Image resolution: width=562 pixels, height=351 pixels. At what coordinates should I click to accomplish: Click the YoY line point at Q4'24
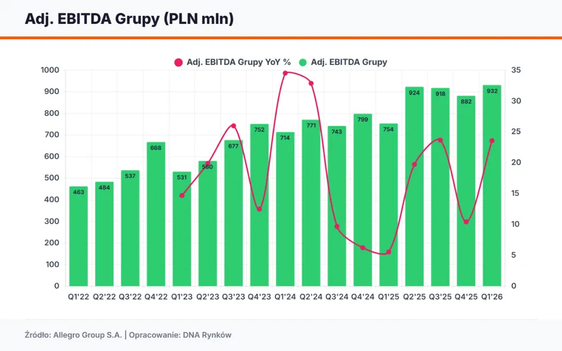(x=363, y=247)
